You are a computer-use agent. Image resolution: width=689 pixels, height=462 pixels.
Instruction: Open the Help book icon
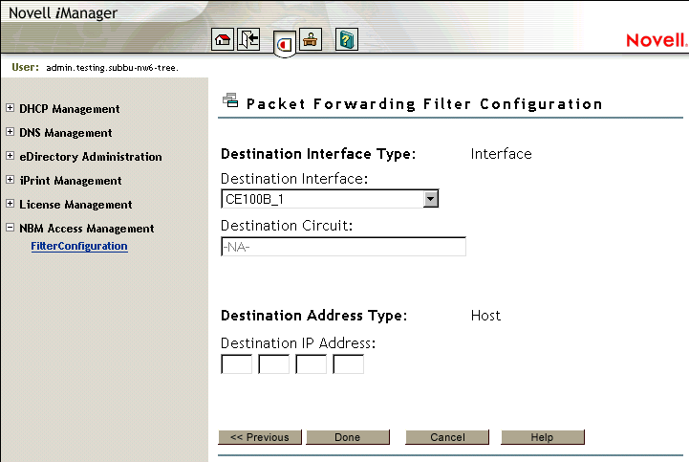347,40
